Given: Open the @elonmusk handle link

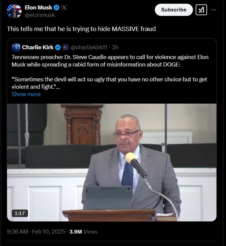Looking at the screenshot, I should coord(40,15).
